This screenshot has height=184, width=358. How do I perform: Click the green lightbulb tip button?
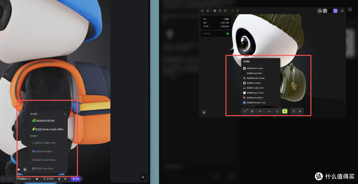(204, 112)
